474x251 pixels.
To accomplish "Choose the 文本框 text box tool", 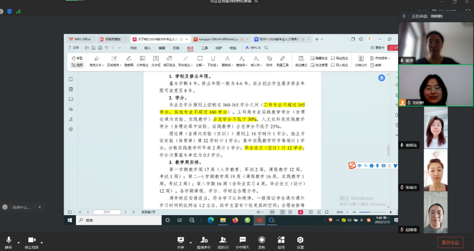I will click(156, 60).
